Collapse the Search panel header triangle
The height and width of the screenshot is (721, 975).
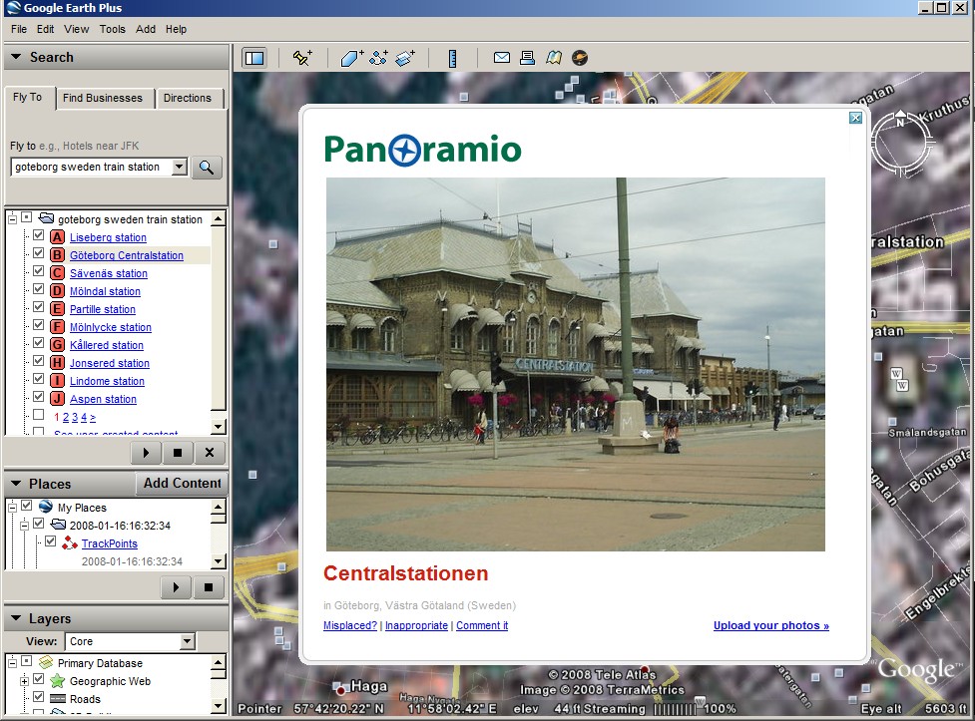click(16, 58)
